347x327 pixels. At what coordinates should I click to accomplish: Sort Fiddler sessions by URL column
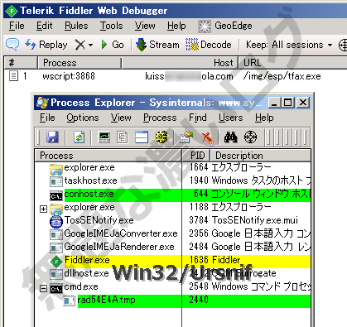tap(292, 63)
